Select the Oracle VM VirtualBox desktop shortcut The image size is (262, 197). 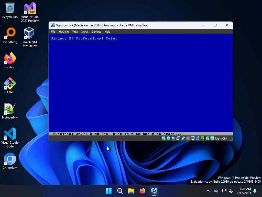coord(30,37)
